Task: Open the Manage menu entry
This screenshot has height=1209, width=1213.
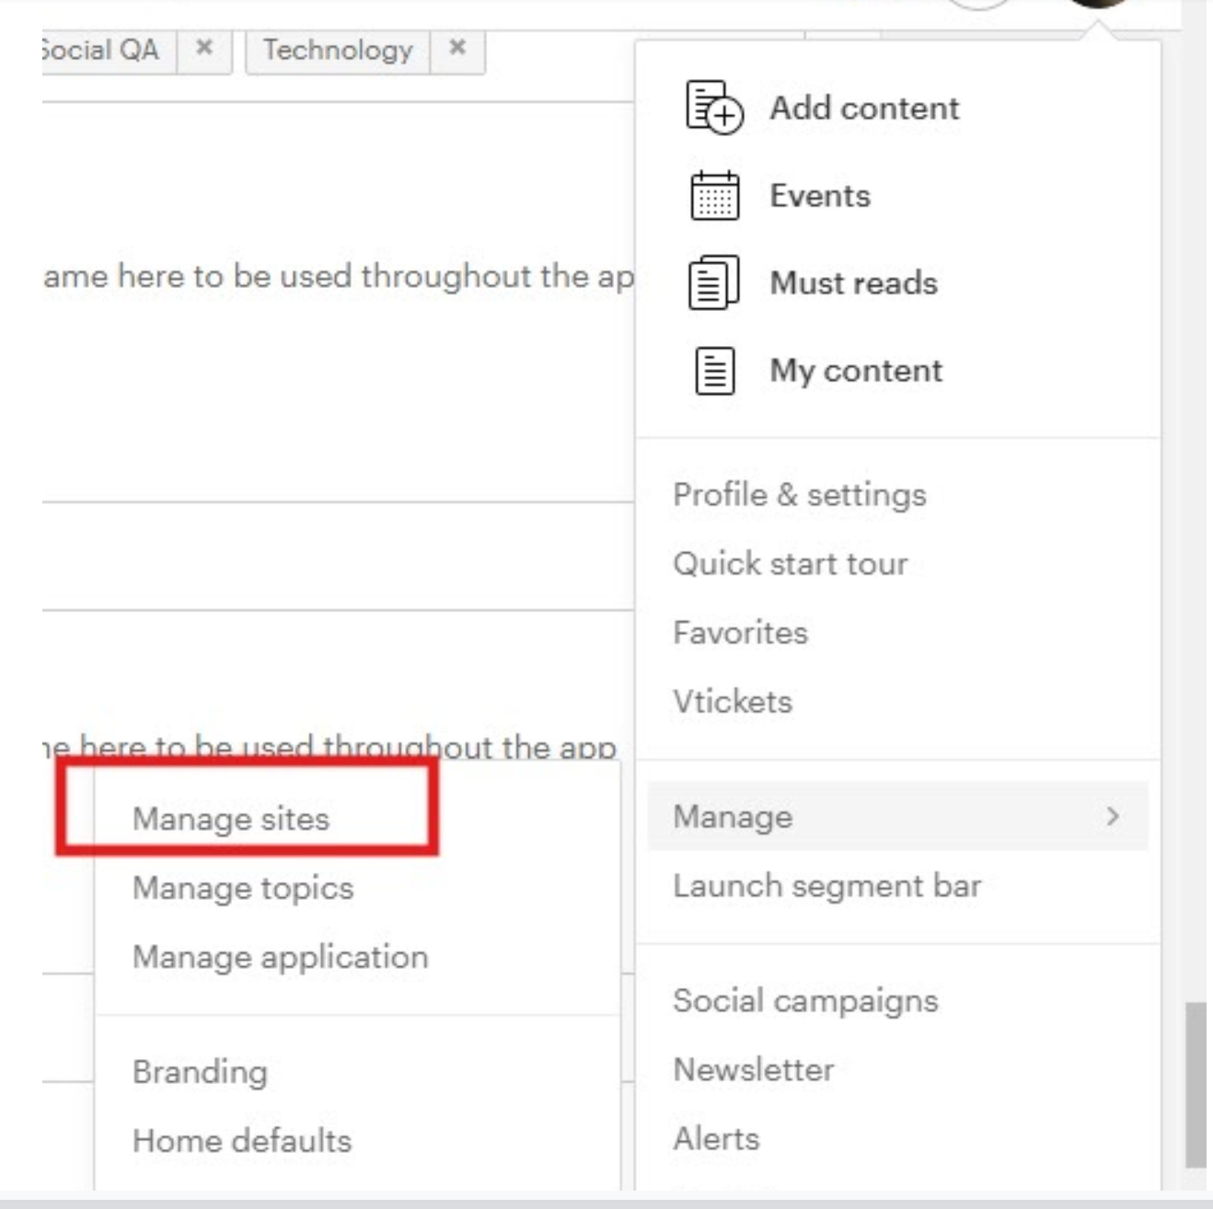Action: (897, 816)
